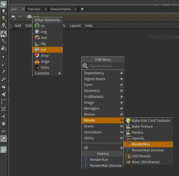Image resolution: width=179 pixels, height=176 pixels.
Task: Close the Material Palette tab
Action: [75, 9]
